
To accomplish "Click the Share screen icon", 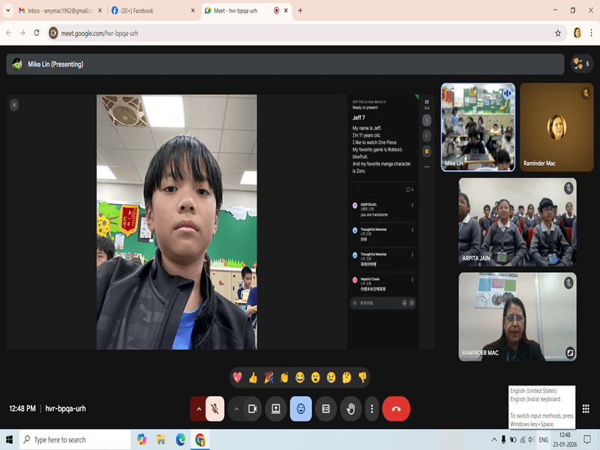I will [x=276, y=409].
